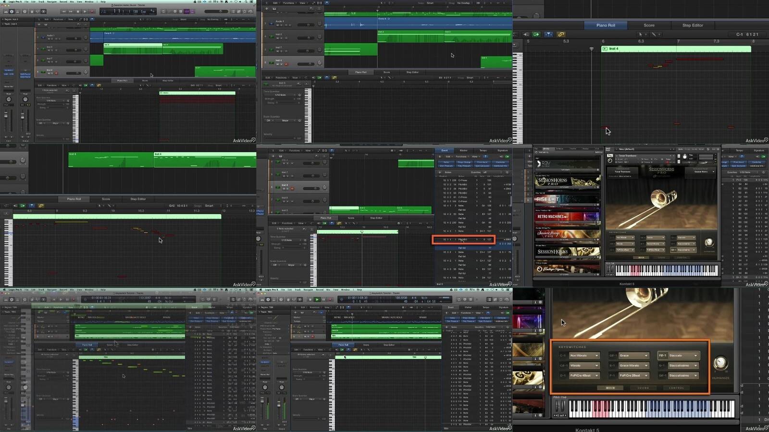This screenshot has height=432, width=769.
Task: Click info icon under top library thumbnail, bottom-right
Action: pyautogui.click(x=535, y=302)
